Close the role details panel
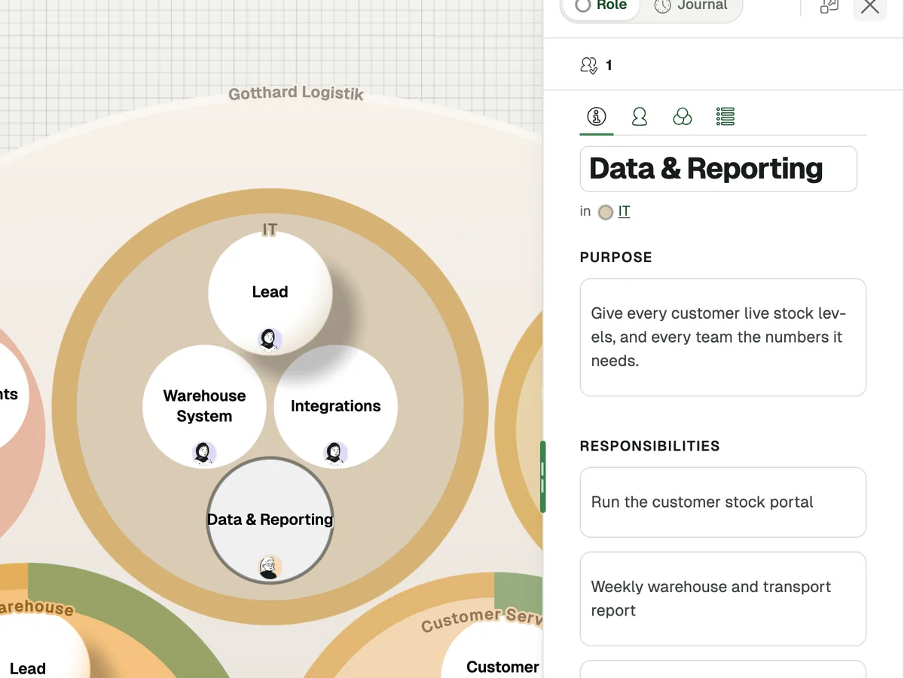 pos(870,7)
